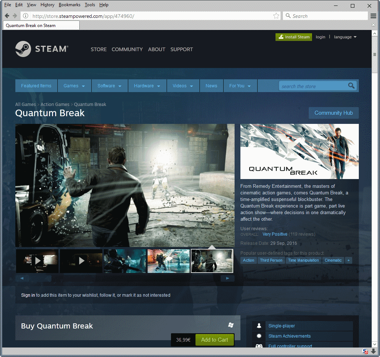This screenshot has height=357, width=380.
Task: Click the Action tag
Action: (249, 260)
